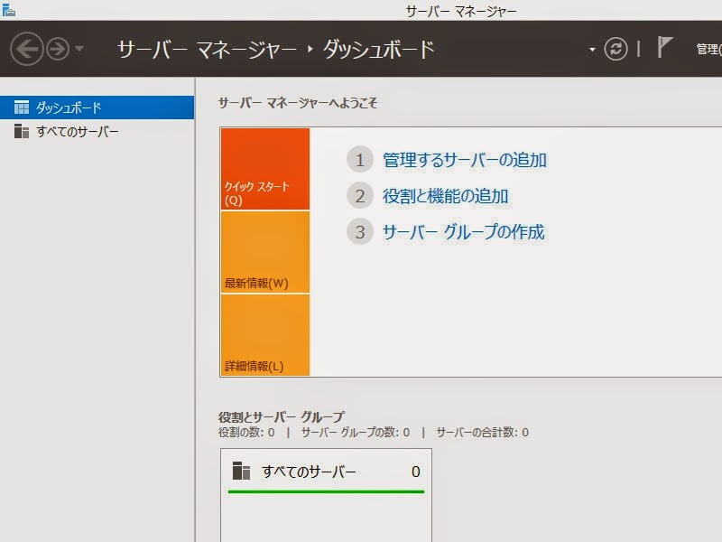The image size is (722, 542).
Task: Click the サーバー マネージャー breadcrumb in header
Action: pos(208,49)
